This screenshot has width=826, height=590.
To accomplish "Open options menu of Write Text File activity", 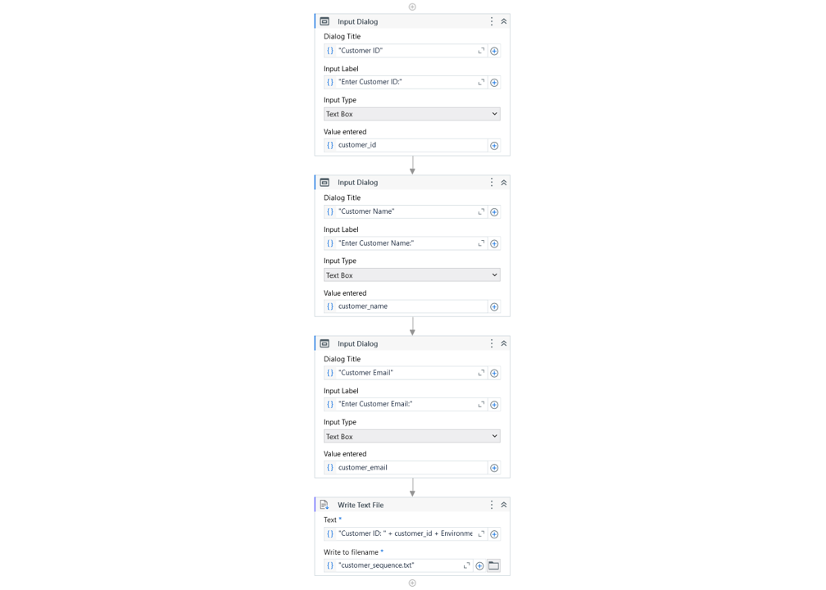I will [x=492, y=505].
